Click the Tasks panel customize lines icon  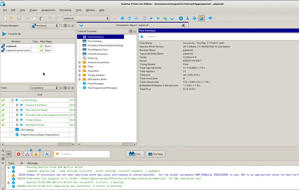(61, 88)
